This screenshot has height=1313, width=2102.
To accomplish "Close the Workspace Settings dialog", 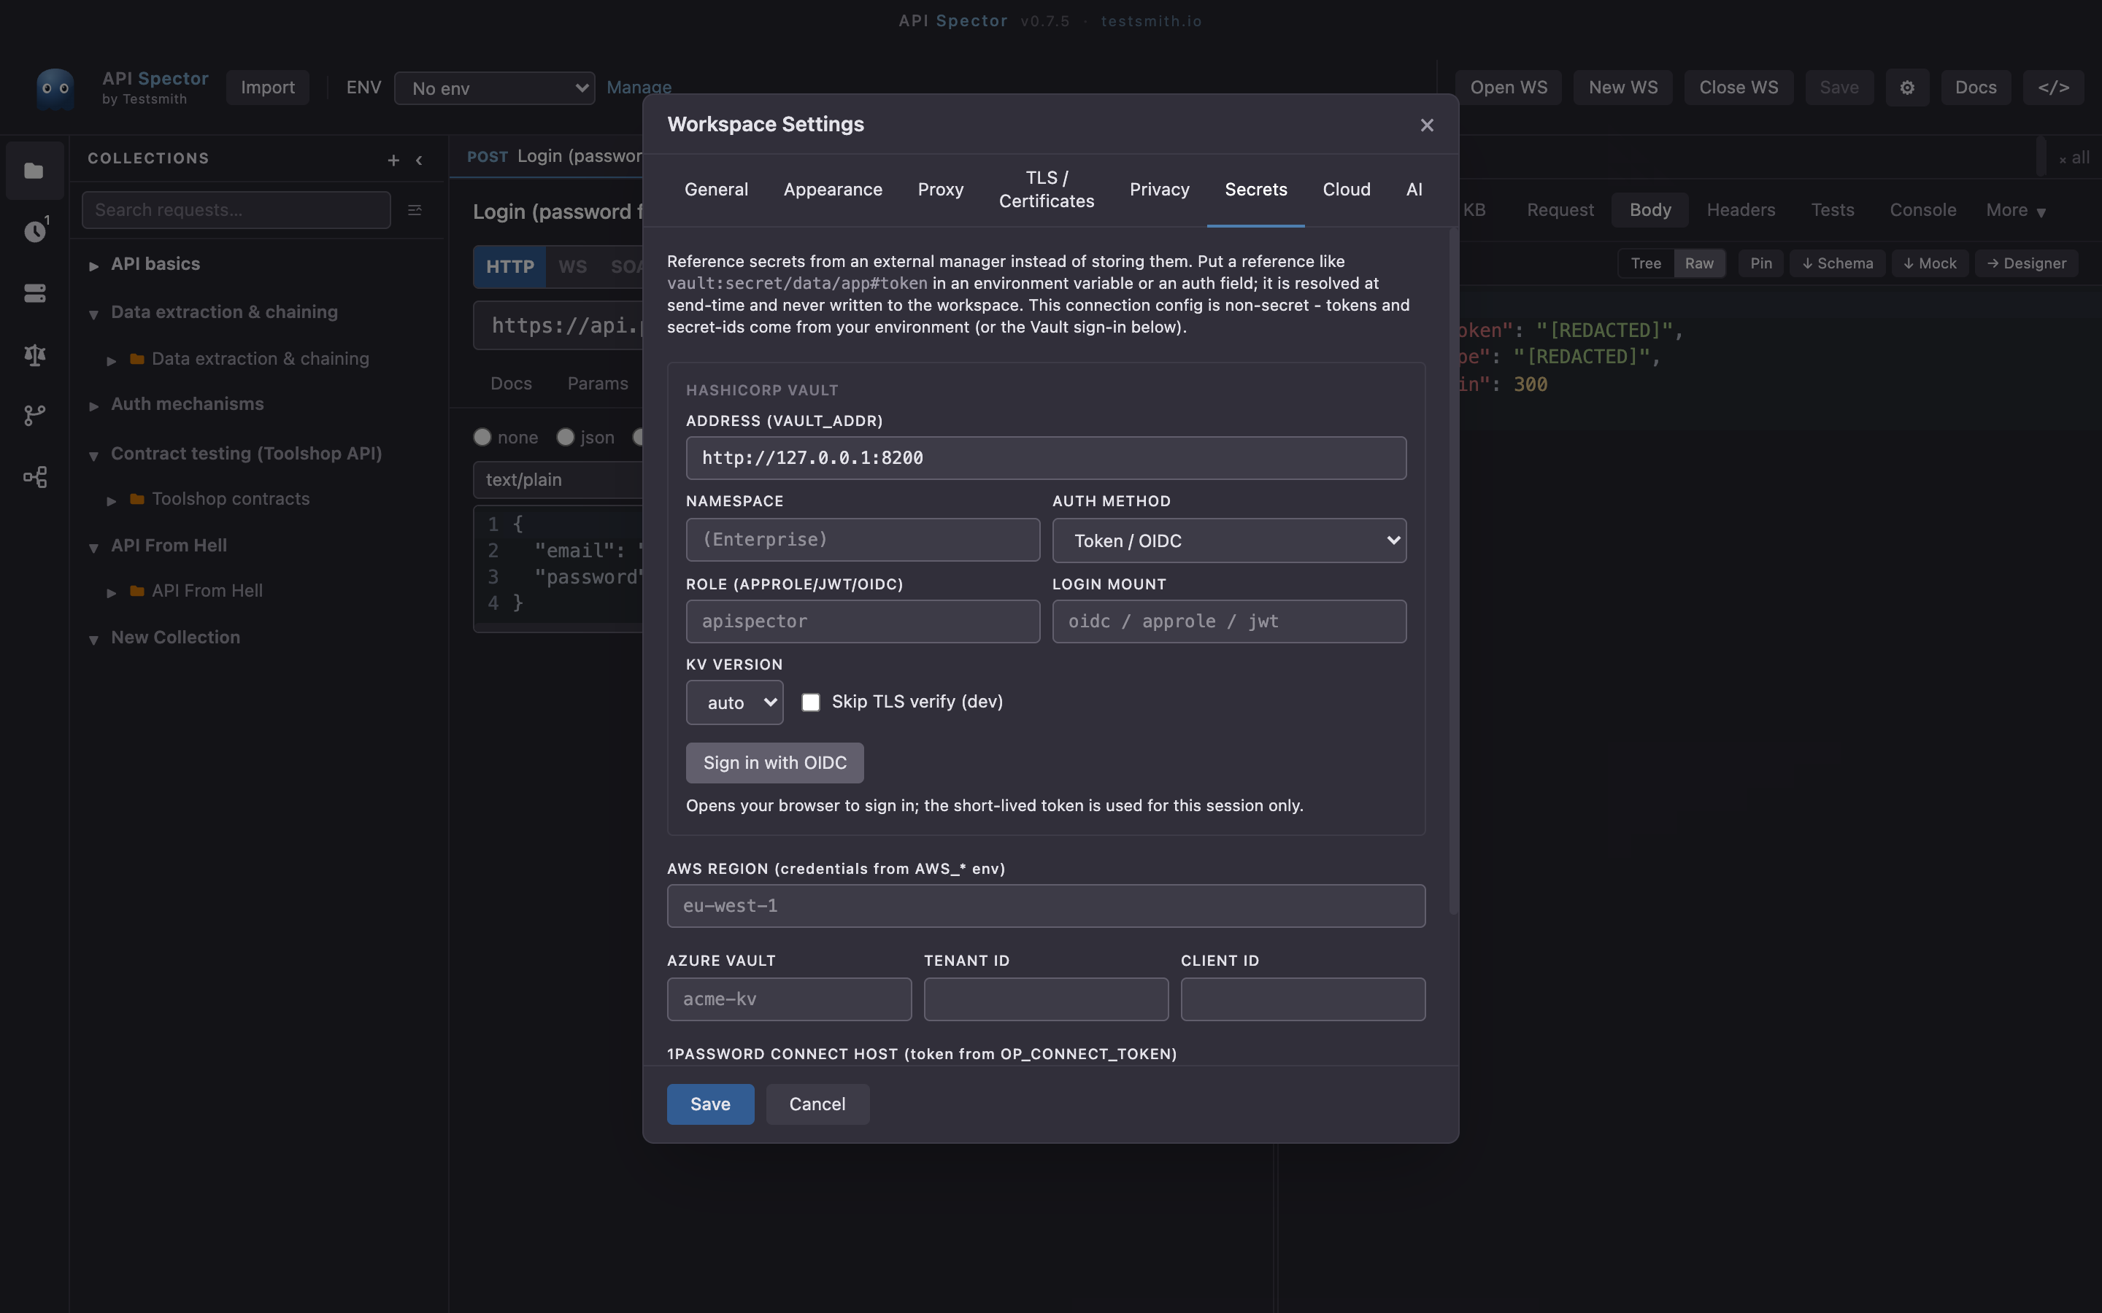I will click(x=1426, y=125).
